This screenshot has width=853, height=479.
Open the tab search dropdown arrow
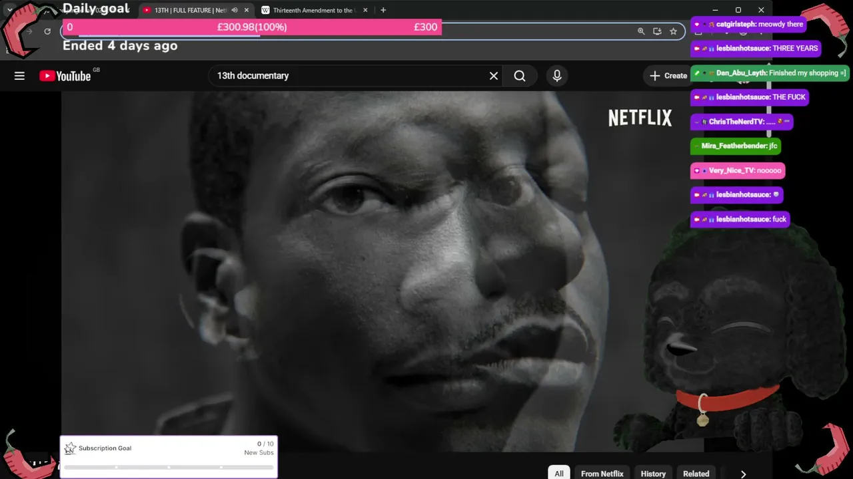[x=9, y=10]
